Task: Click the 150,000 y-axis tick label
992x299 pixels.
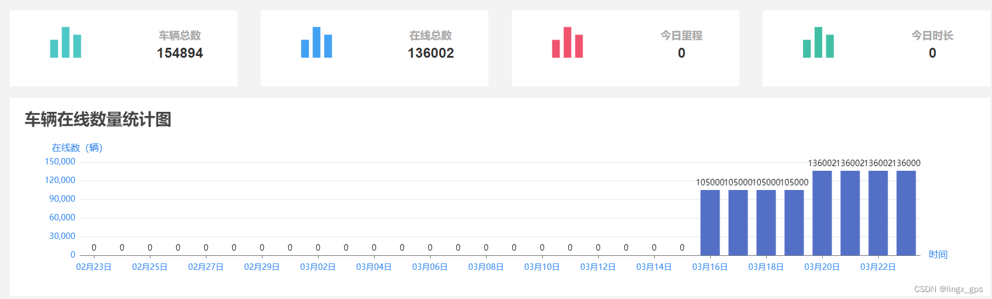Action: coord(60,161)
